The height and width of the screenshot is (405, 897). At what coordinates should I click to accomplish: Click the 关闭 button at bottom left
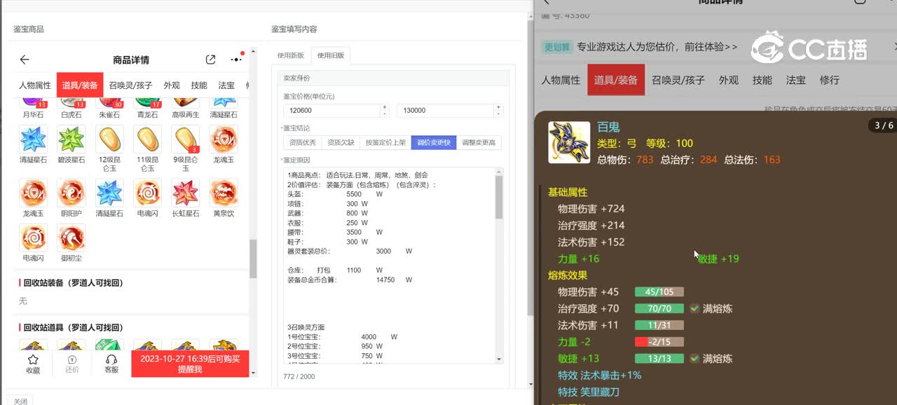(x=20, y=401)
